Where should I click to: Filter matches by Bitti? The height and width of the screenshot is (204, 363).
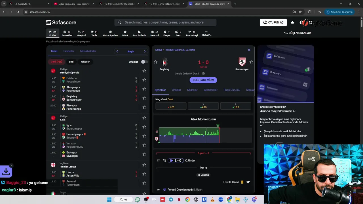pos(71,62)
